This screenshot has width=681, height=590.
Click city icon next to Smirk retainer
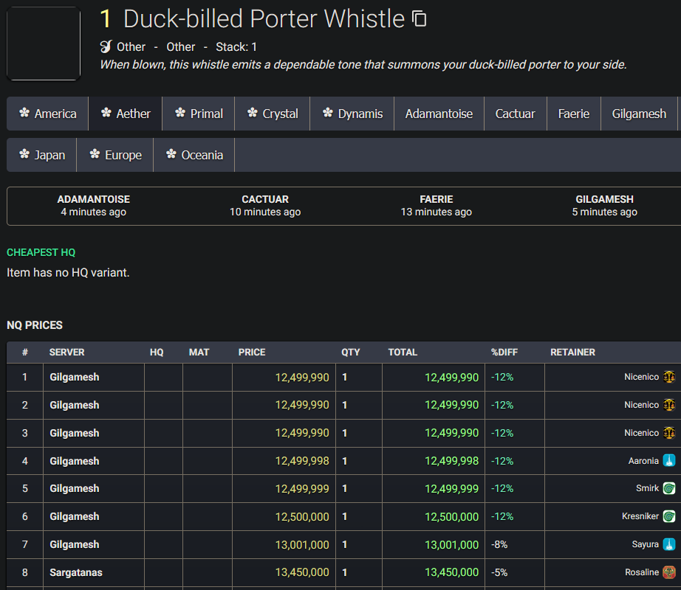click(x=669, y=488)
